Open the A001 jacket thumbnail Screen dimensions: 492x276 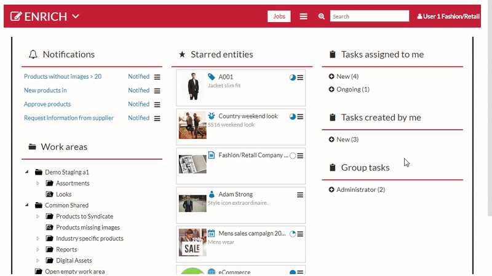pos(192,86)
